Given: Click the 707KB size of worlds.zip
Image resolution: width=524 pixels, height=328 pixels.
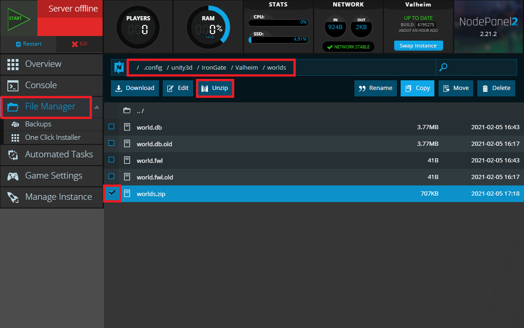Looking at the screenshot, I should 429,194.
